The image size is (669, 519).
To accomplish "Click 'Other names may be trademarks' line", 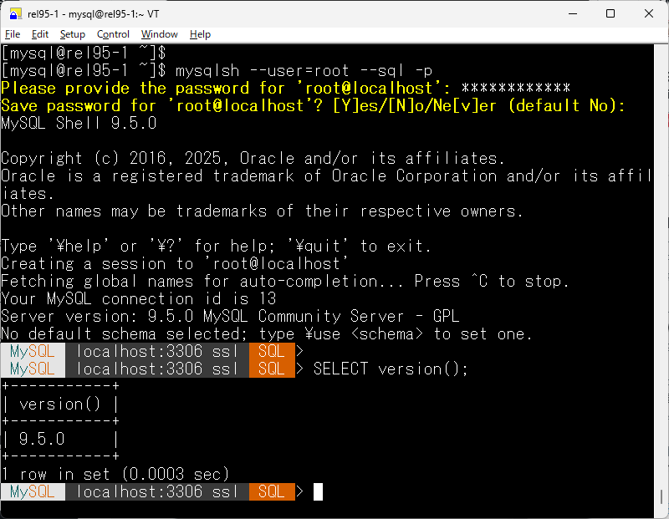I will (262, 211).
